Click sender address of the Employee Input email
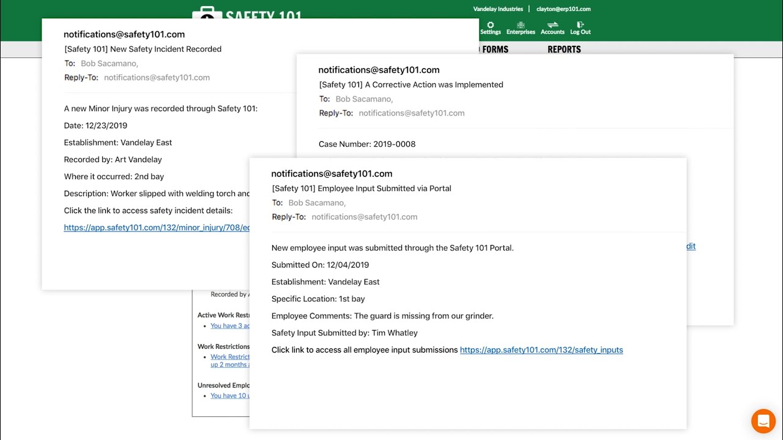This screenshot has height=440, width=783. [x=332, y=174]
